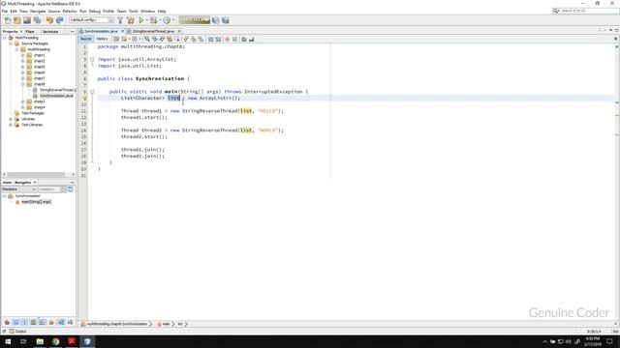Close the StringReverseThread.java tab
The height and width of the screenshot is (348, 620).
pyautogui.click(x=179, y=31)
